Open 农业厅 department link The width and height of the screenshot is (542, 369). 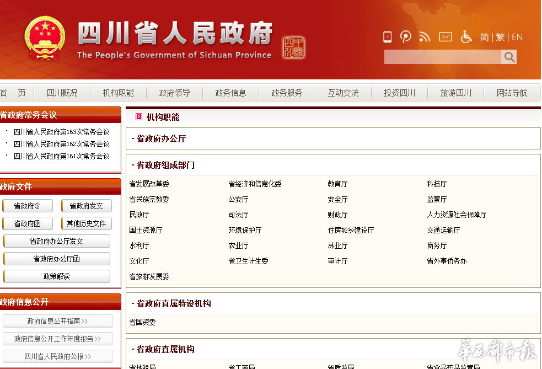(x=238, y=245)
